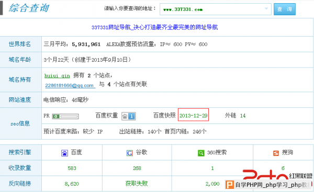Click the 世界排名 row label
This screenshot has height=192, width=314.
coord(20,44)
